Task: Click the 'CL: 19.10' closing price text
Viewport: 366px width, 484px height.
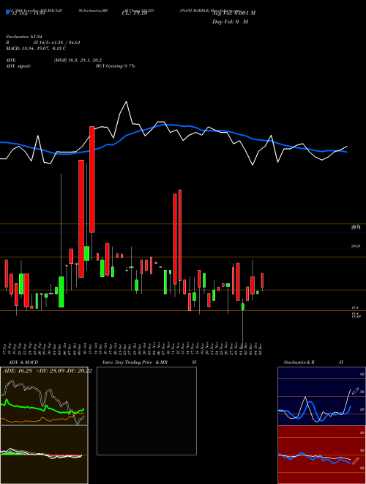Action: (x=135, y=13)
